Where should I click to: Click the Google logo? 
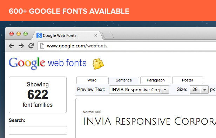pyautogui.click(x=27, y=63)
